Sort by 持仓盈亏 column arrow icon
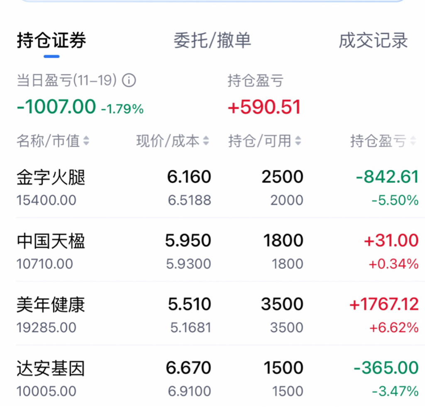The image size is (425, 407). point(413,141)
